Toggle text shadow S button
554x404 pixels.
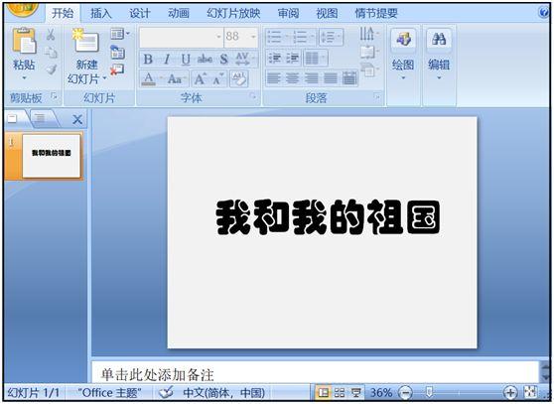click(224, 59)
